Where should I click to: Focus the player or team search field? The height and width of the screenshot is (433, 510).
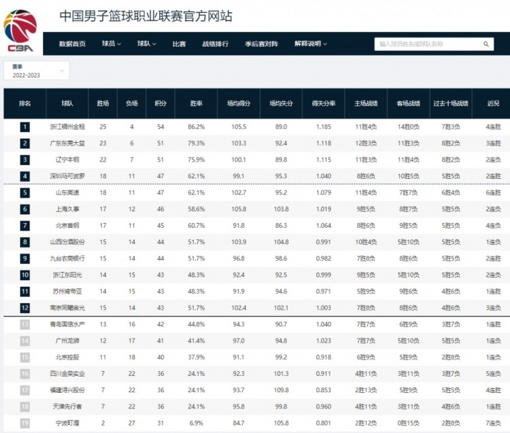pyautogui.click(x=434, y=44)
